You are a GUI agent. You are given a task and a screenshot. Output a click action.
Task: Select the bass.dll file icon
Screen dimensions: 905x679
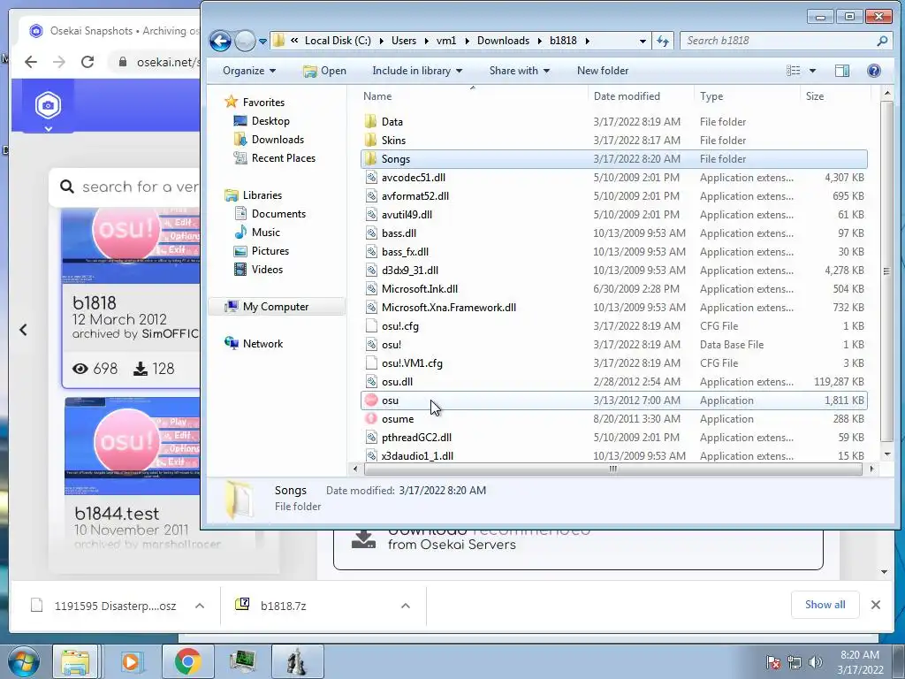[371, 233]
